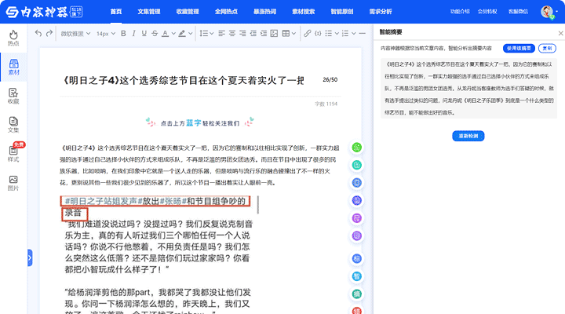Screen dimensions: 565x314
Task: Click the 内容神器 logo
Action: coord(44,12)
